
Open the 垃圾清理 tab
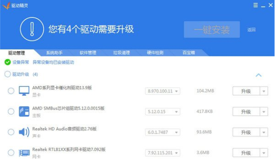(x=122, y=53)
